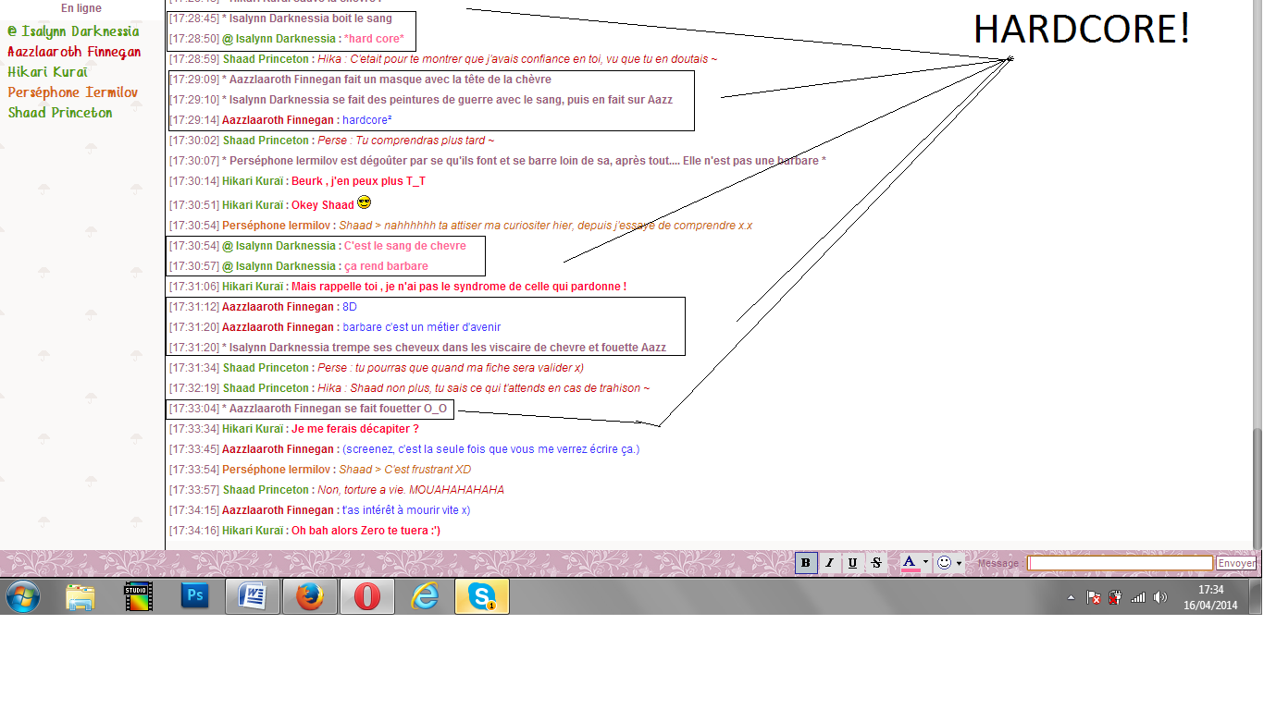Image resolution: width=1264 pixels, height=710 pixels.
Task: Click message 'C'est le sang de chevre'
Action: tap(405, 246)
